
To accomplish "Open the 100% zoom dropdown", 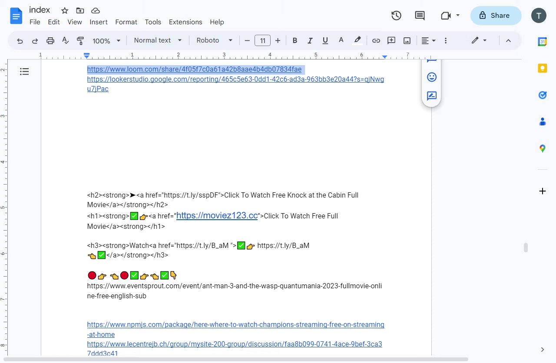I will click(x=106, y=40).
